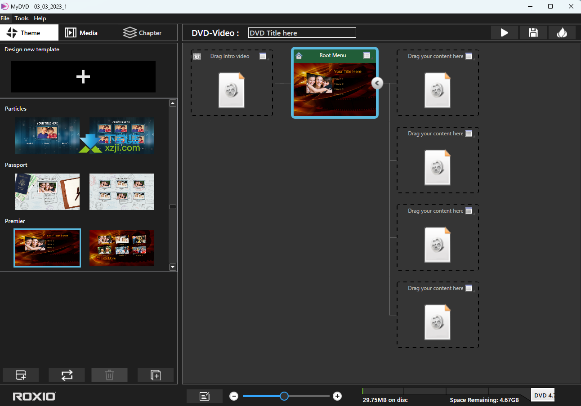This screenshot has height=406, width=581.
Task: Click the Roxio logo
Action: pos(35,396)
